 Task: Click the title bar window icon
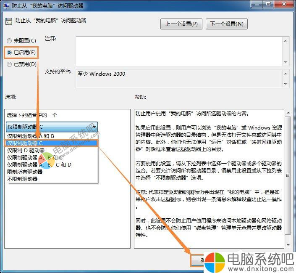tap(6, 5)
